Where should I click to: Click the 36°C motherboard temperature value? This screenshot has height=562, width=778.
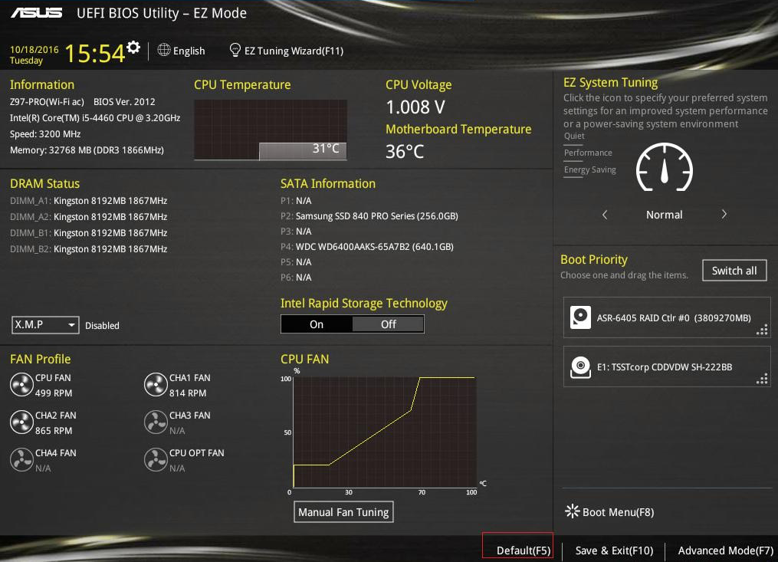tap(405, 151)
